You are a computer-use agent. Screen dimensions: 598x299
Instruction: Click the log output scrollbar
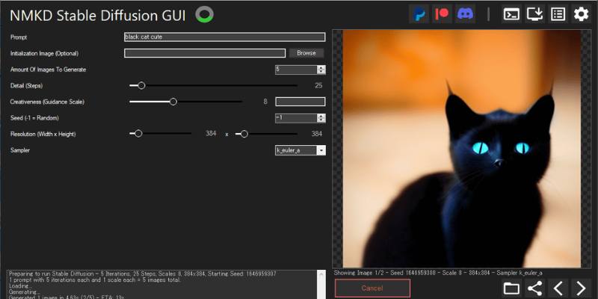[322, 285]
